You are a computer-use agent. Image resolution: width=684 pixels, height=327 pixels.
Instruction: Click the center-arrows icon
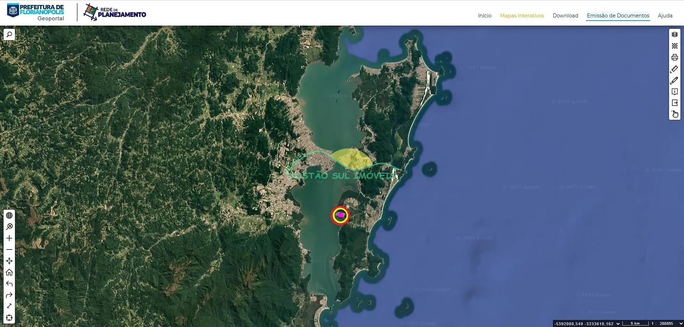pyautogui.click(x=9, y=261)
